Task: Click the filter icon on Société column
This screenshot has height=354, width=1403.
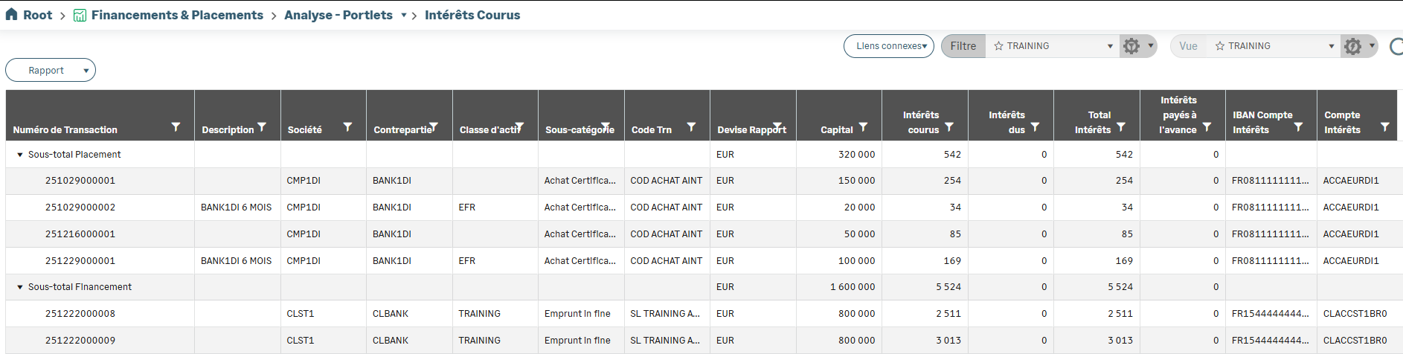Action: (347, 127)
